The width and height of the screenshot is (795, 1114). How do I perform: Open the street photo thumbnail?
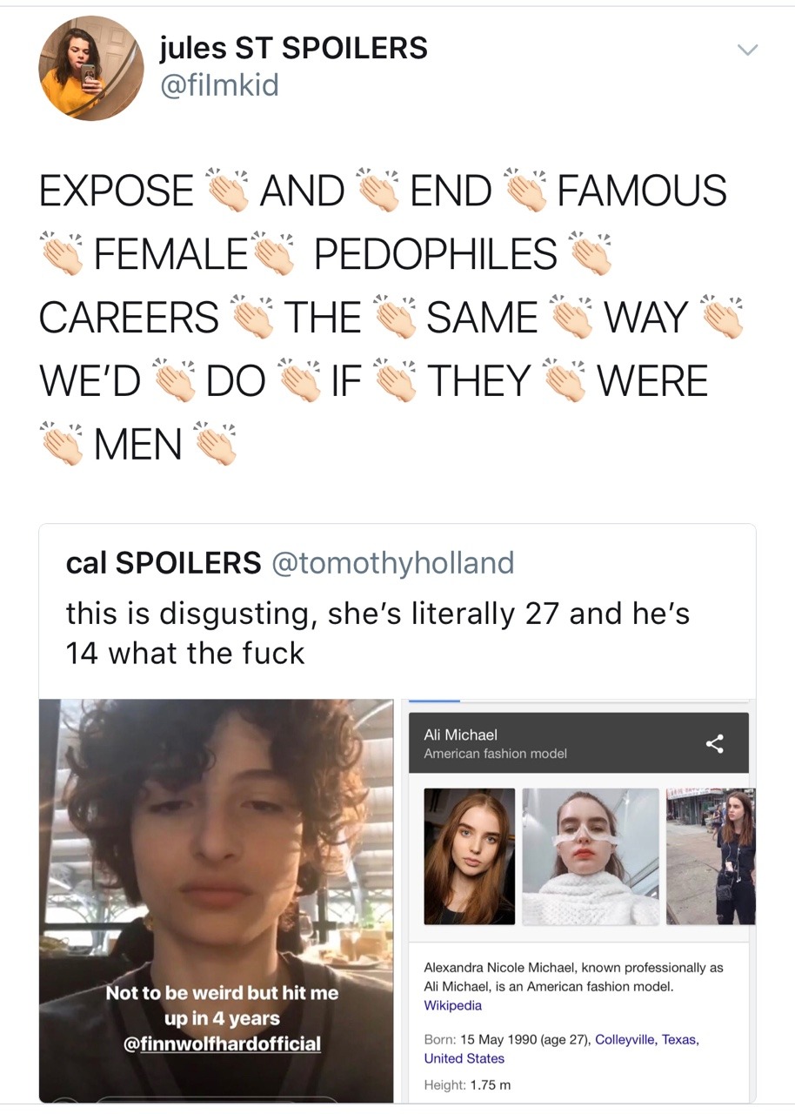pyautogui.click(x=711, y=856)
